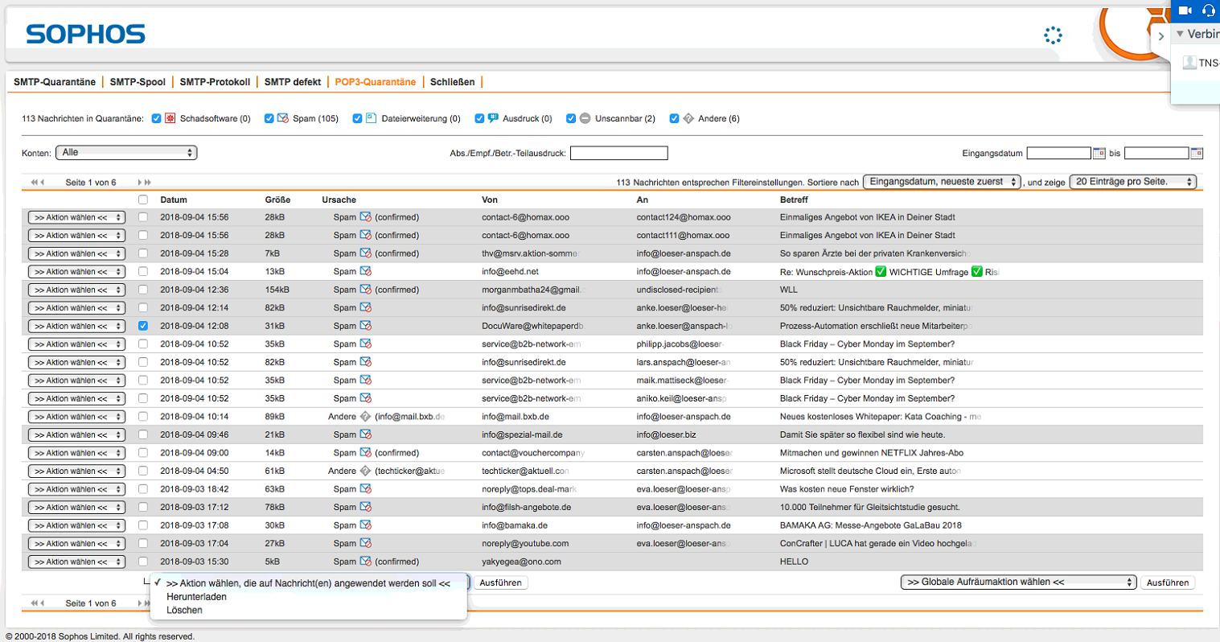Click the Eingangsdatum start date field
The height and width of the screenshot is (642, 1220).
1059,153
